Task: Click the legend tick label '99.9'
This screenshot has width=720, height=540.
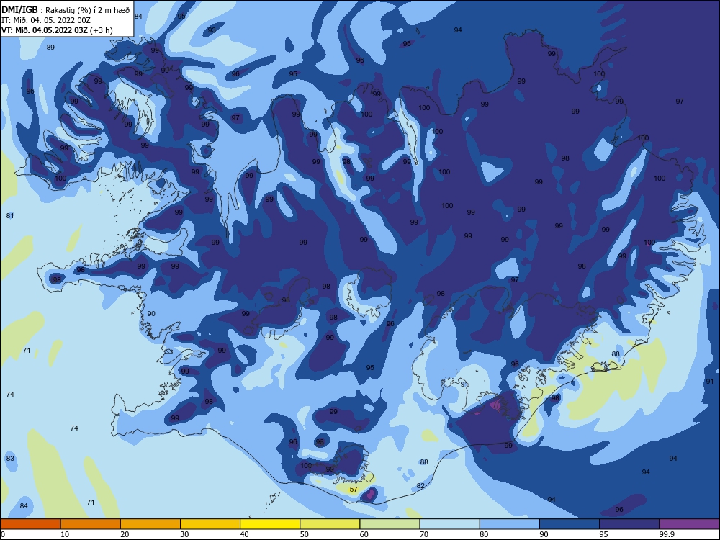Action: 667,534
